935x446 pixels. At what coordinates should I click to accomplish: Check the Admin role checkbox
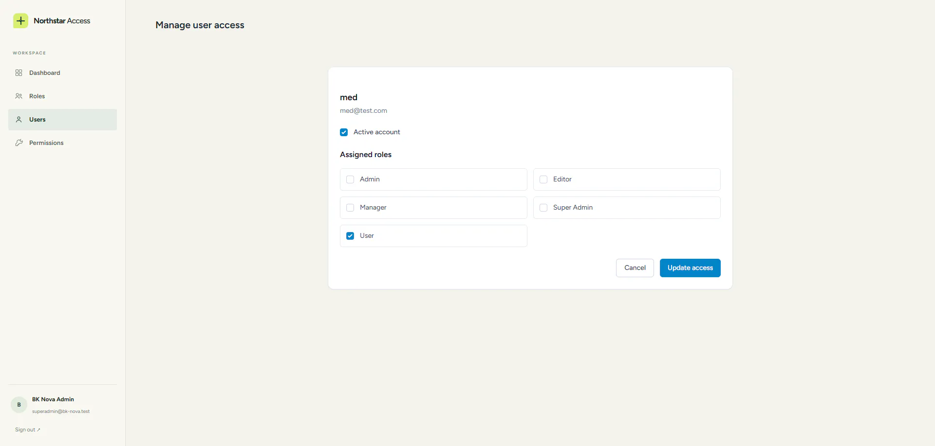click(x=350, y=179)
